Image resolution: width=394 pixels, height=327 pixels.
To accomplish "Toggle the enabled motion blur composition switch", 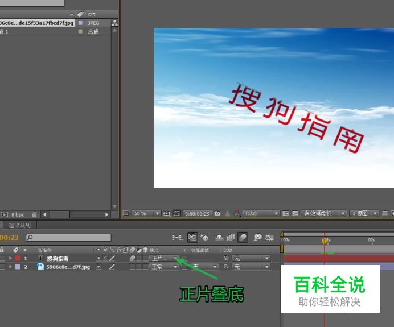I will (243, 237).
